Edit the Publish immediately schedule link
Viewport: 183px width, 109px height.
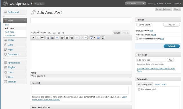pos(162,39)
